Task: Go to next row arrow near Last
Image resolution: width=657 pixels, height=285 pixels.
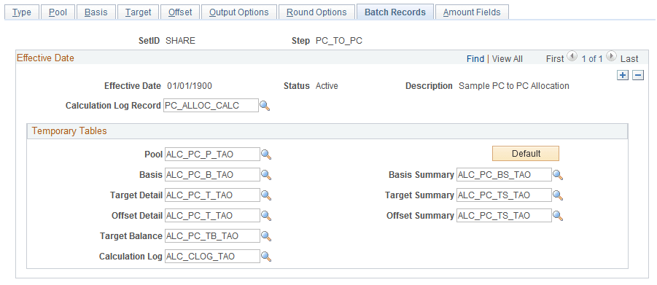Action: point(611,56)
